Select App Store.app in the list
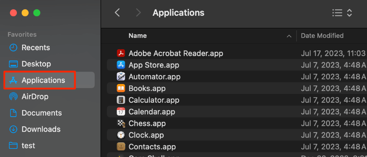Viewport: 367px width, 157px height. coord(154,65)
